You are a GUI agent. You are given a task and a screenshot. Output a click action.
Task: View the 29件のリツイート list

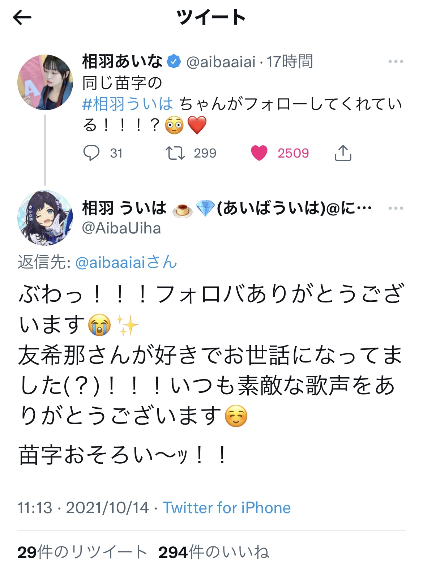tap(82, 552)
